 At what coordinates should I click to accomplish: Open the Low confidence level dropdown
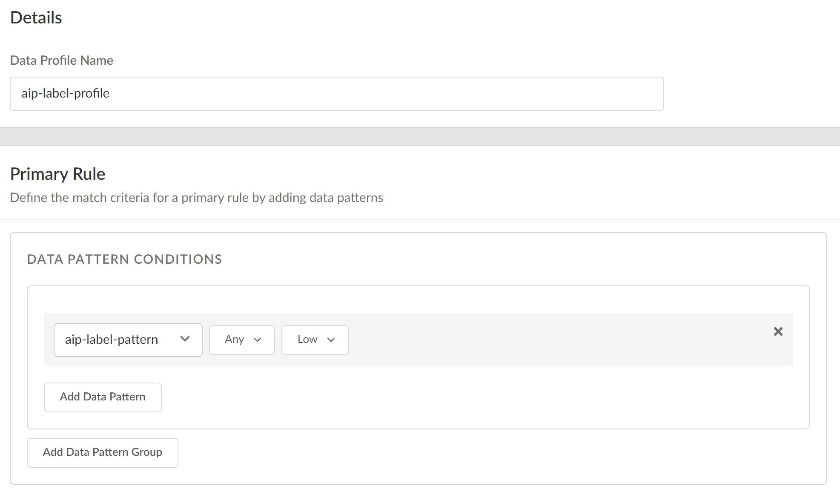click(315, 340)
